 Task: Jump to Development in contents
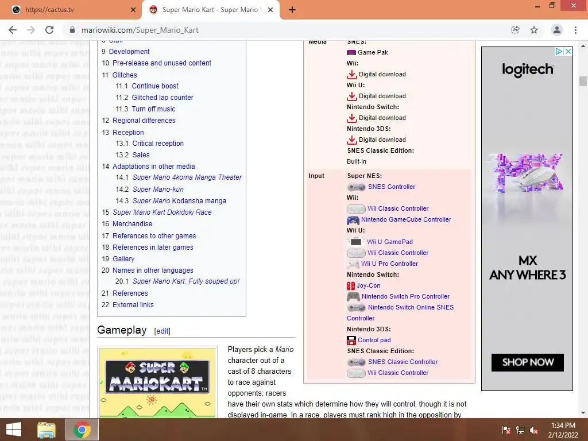click(x=129, y=51)
